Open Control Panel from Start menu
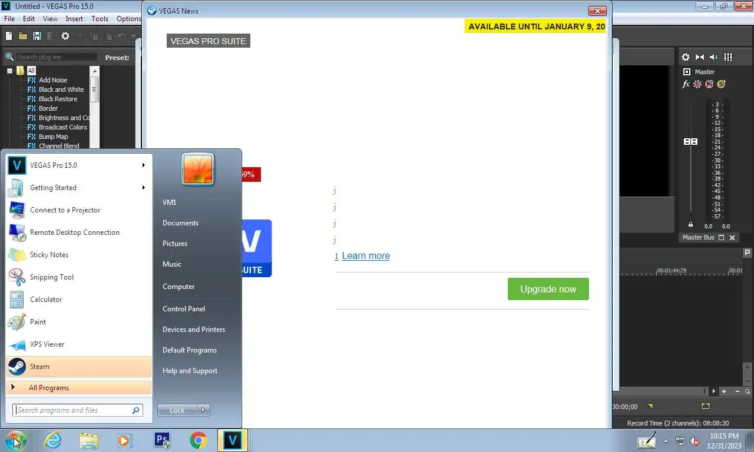This screenshot has width=754, height=452. tap(184, 309)
